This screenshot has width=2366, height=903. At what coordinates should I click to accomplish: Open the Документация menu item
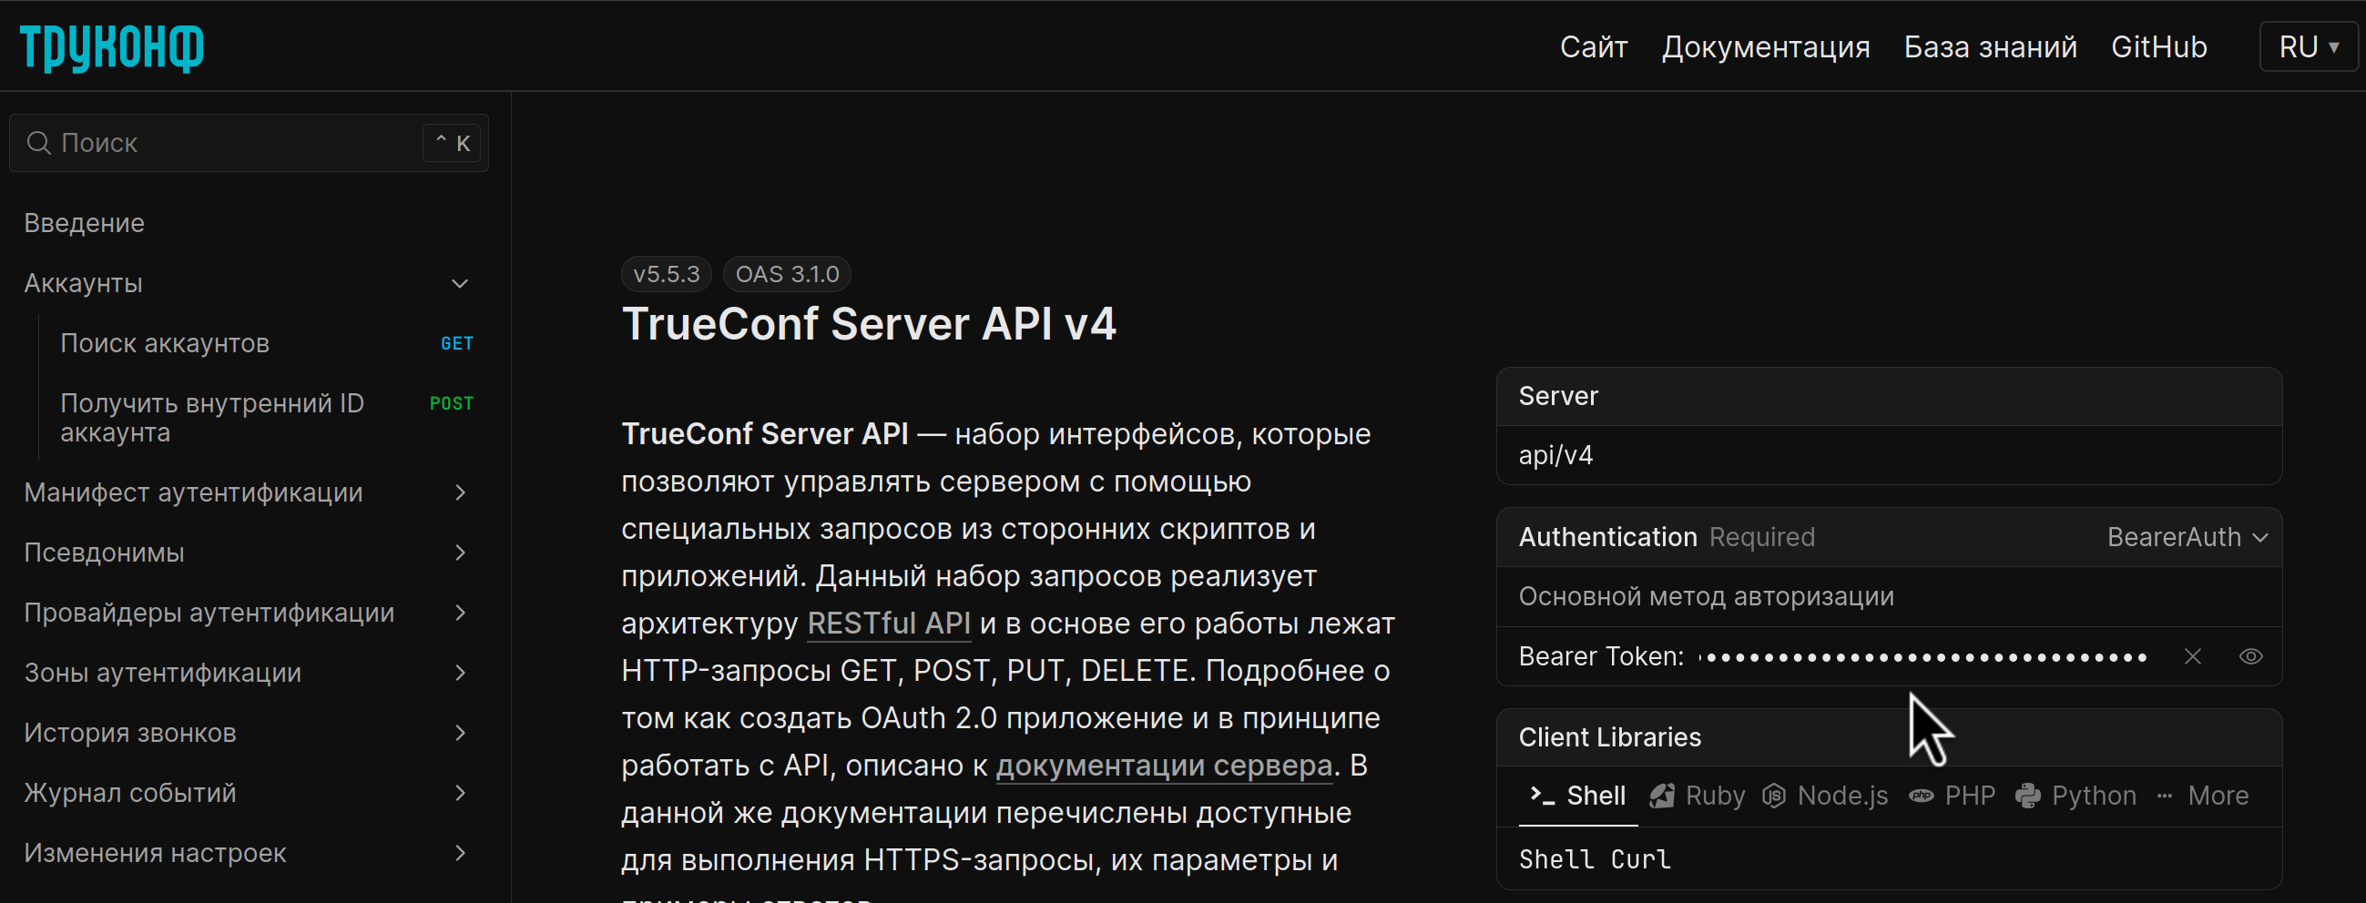click(1765, 46)
